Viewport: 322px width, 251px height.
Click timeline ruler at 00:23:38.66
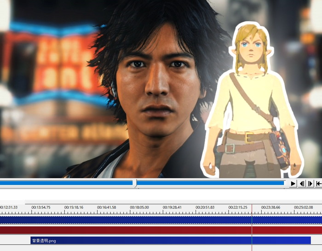click(x=270, y=207)
